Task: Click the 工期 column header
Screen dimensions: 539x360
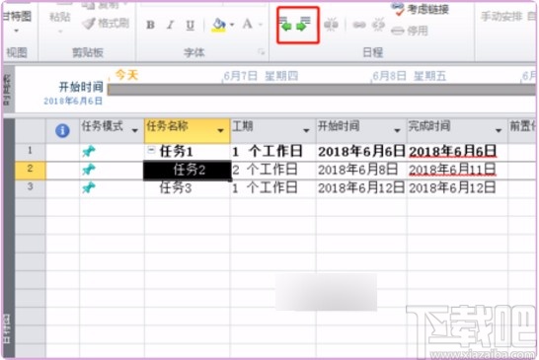Action: pos(272,130)
